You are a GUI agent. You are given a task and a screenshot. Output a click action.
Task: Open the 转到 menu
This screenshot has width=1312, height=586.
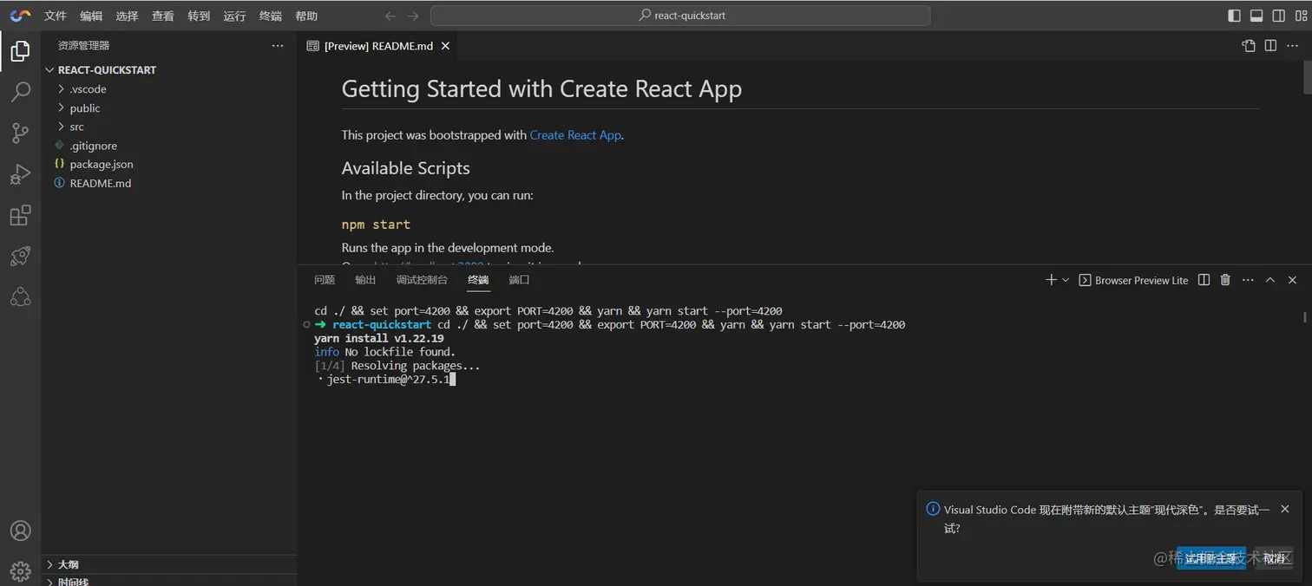click(x=199, y=16)
